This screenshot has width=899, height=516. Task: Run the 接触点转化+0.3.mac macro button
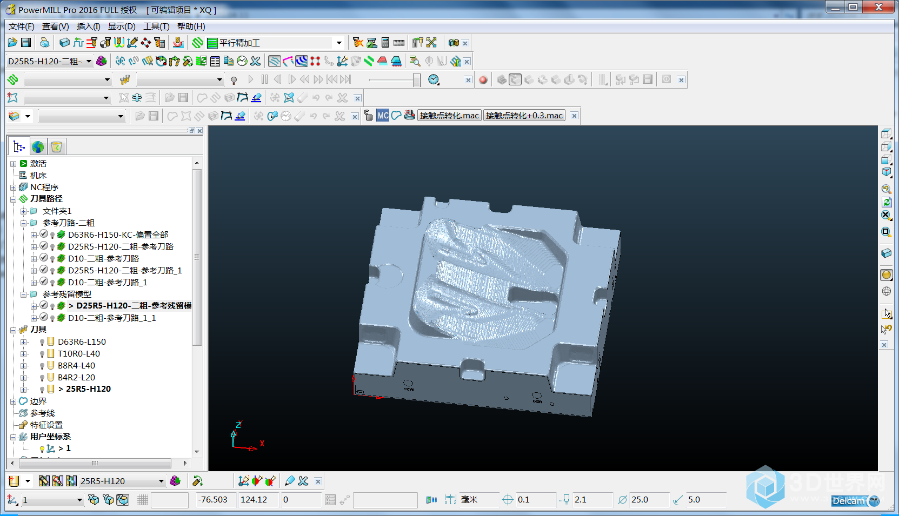pos(524,116)
